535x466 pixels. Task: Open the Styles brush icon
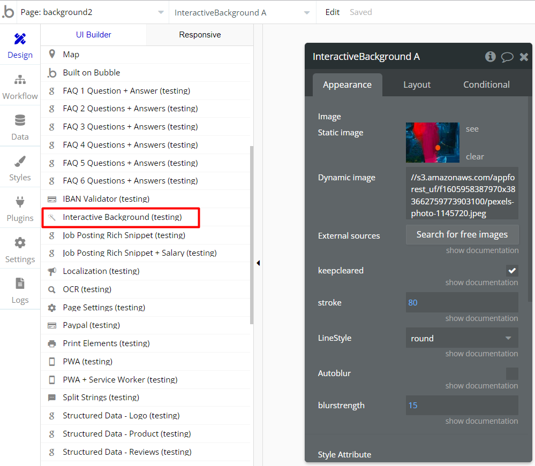coord(20,168)
